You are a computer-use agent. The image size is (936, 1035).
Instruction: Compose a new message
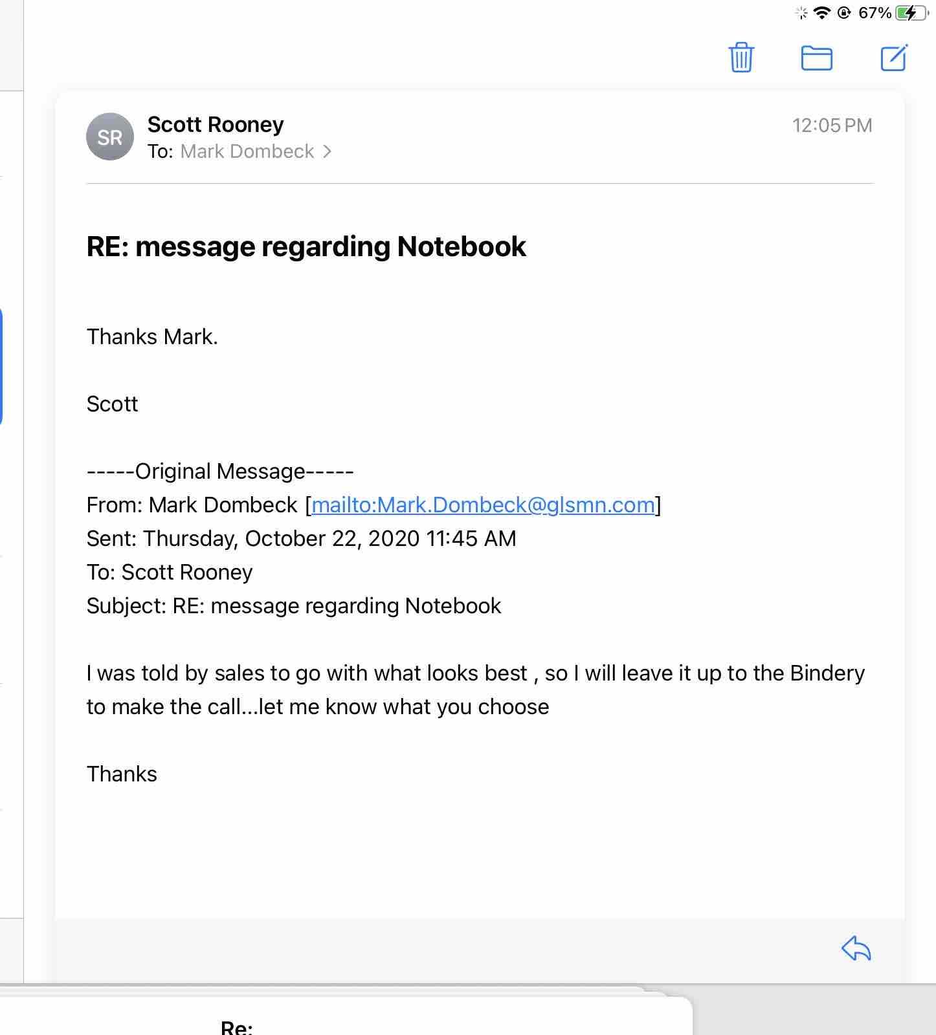pyautogui.click(x=894, y=58)
